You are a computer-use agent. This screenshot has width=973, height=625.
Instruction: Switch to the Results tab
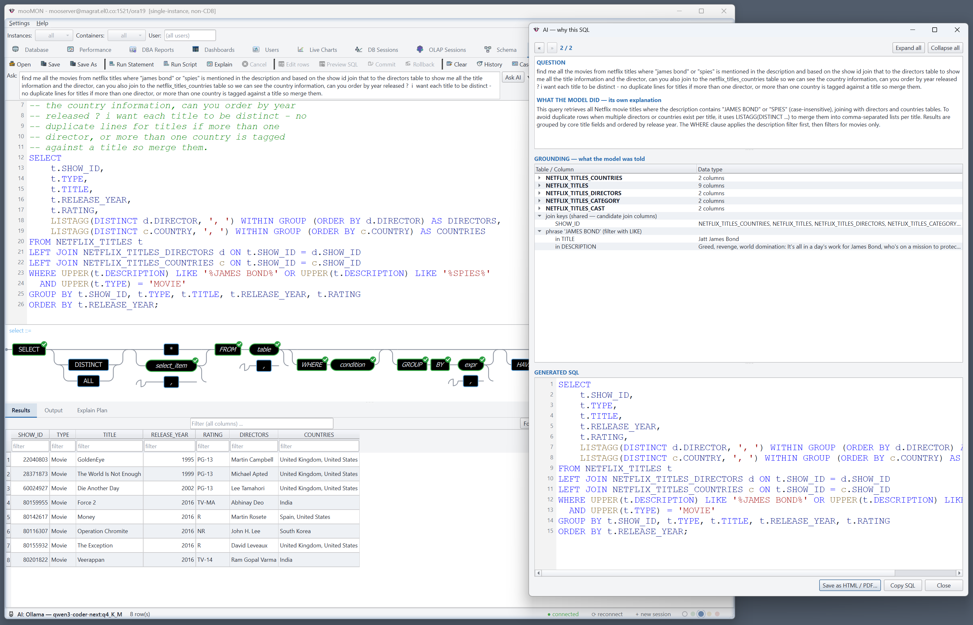(21, 410)
